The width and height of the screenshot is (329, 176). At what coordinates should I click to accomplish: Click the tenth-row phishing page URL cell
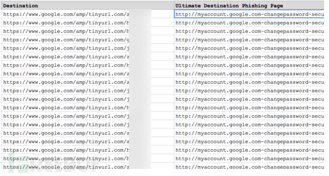(249, 90)
